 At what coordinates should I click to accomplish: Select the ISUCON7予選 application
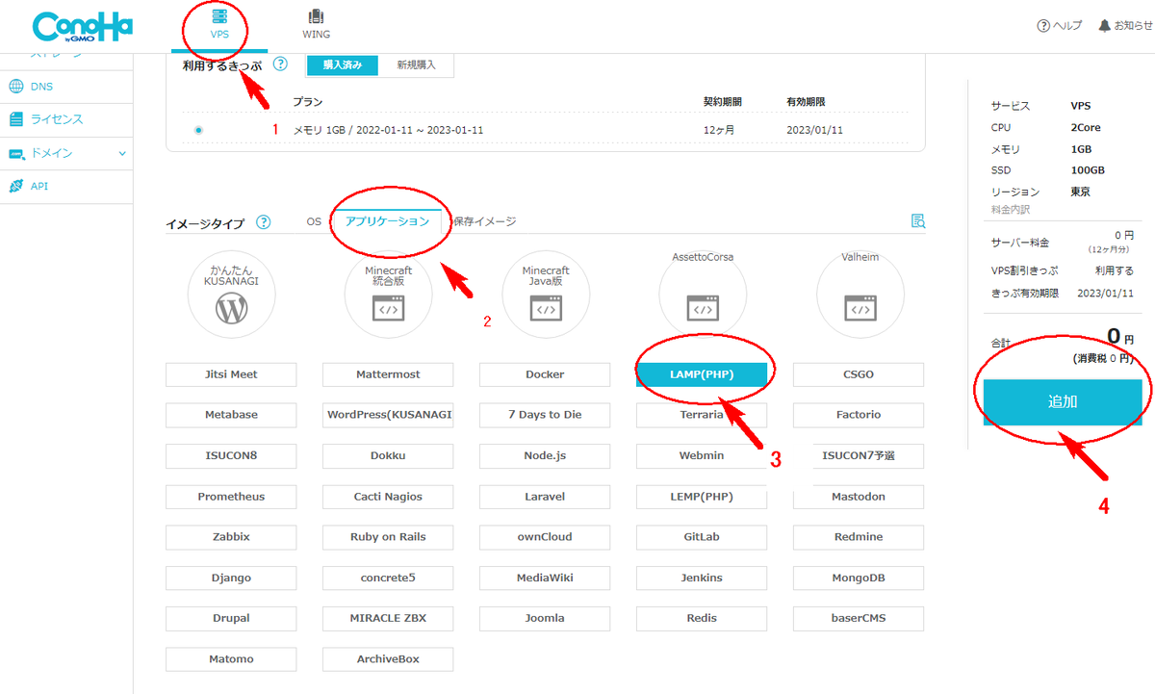859,455
